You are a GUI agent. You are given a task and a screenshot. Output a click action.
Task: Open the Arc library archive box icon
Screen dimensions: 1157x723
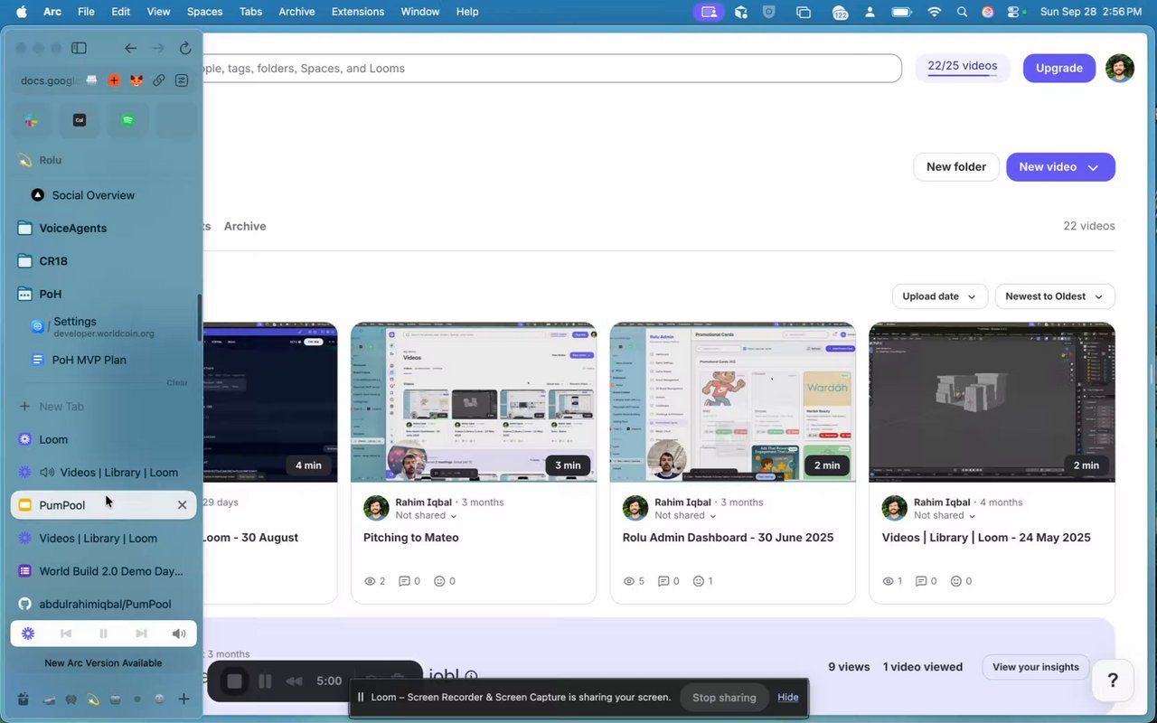[x=23, y=699]
